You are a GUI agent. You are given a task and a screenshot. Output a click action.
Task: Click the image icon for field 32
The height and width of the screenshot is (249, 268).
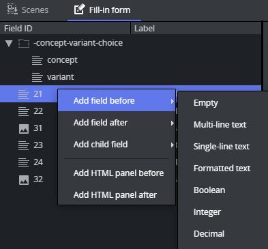point(24,180)
